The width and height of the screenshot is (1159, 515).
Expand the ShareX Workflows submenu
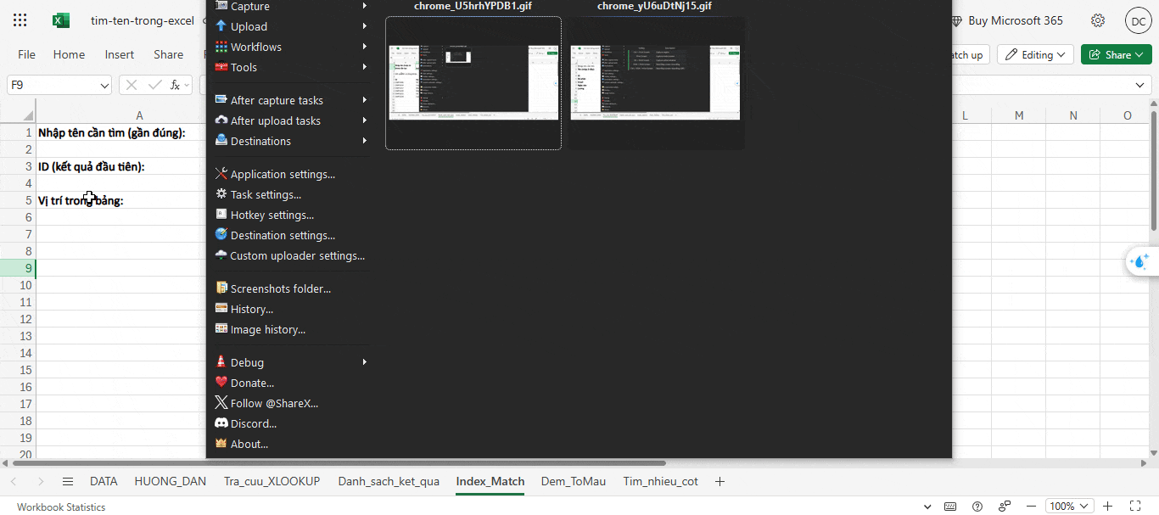click(365, 47)
